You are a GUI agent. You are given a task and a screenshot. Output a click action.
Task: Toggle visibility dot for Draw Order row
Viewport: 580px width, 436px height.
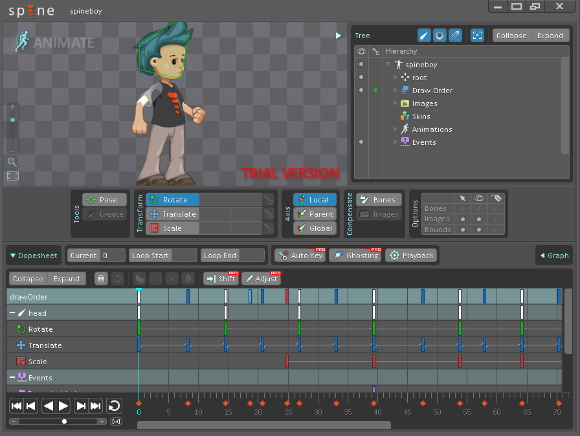pos(361,90)
